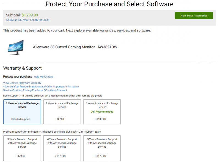This screenshot has height=163, width=220.
Task: Choose 5 Years Premium Support for $179.00
Action: pyautogui.click(x=102, y=148)
